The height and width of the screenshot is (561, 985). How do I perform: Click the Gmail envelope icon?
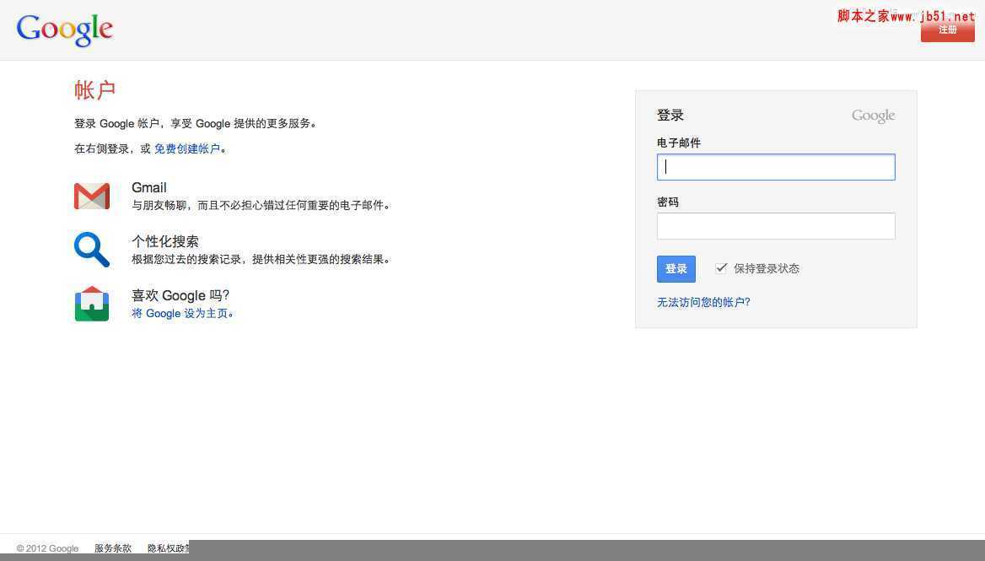pos(91,196)
